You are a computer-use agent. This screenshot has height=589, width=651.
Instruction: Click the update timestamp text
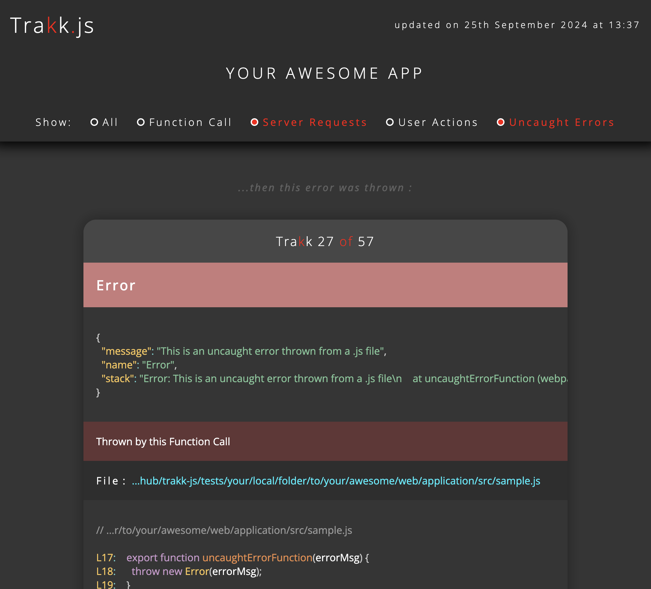[517, 25]
